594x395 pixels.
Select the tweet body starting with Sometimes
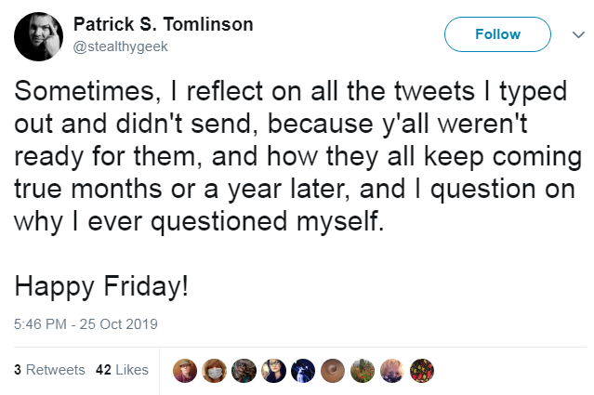297,156
